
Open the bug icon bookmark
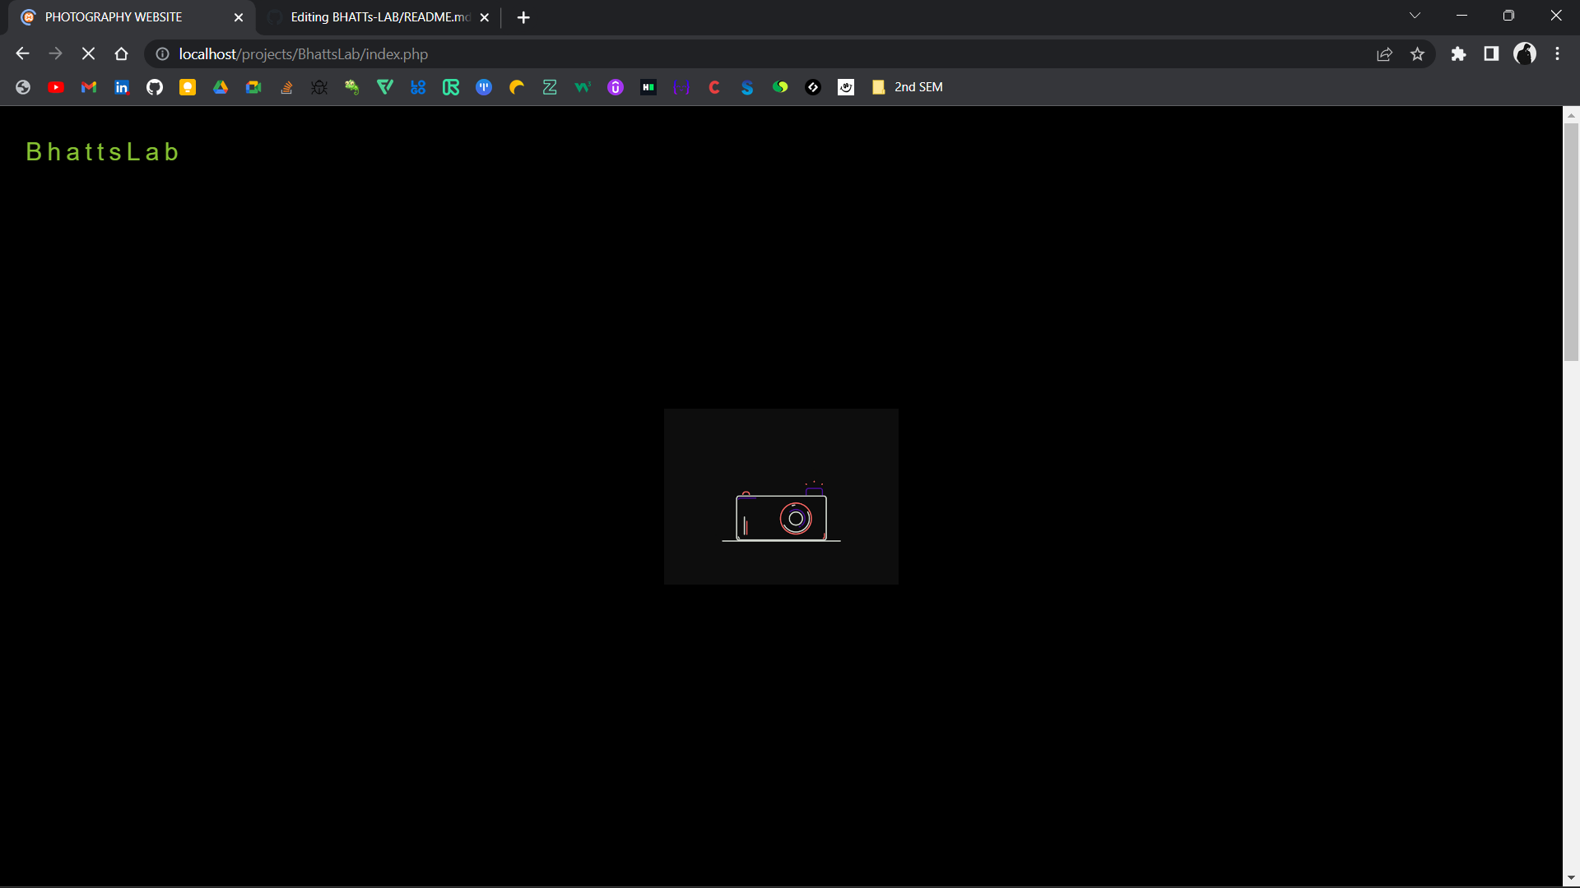(319, 87)
